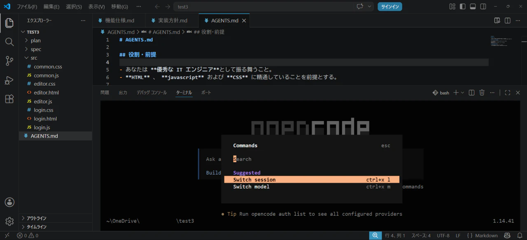This screenshot has width=527, height=240.
Task: Maximize the panel size
Action: point(507,93)
